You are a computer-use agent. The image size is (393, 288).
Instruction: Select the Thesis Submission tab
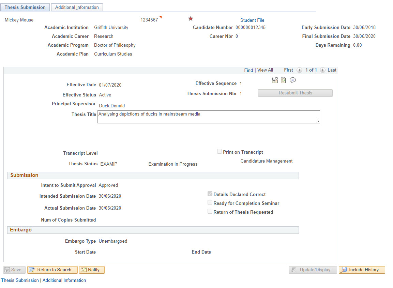click(25, 7)
